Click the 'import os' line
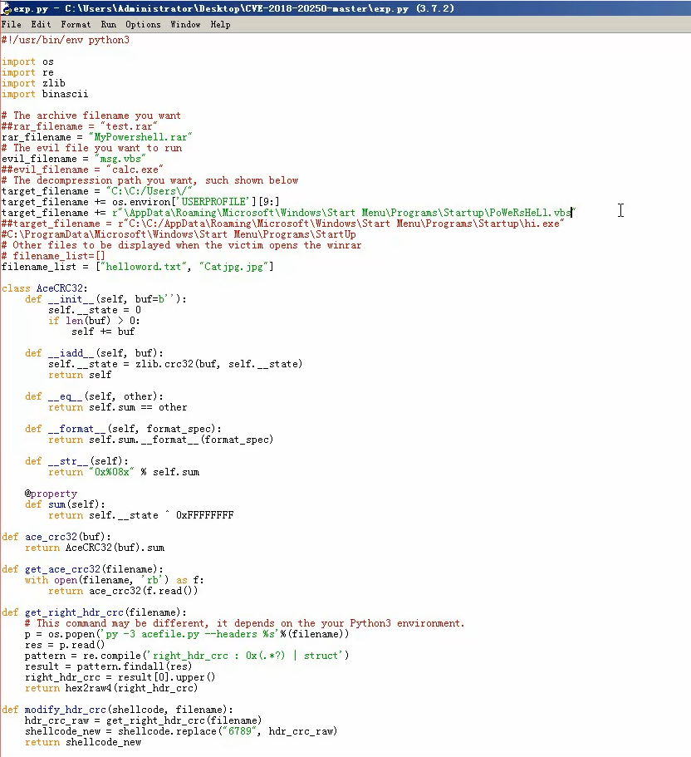The image size is (691, 757). (x=27, y=61)
